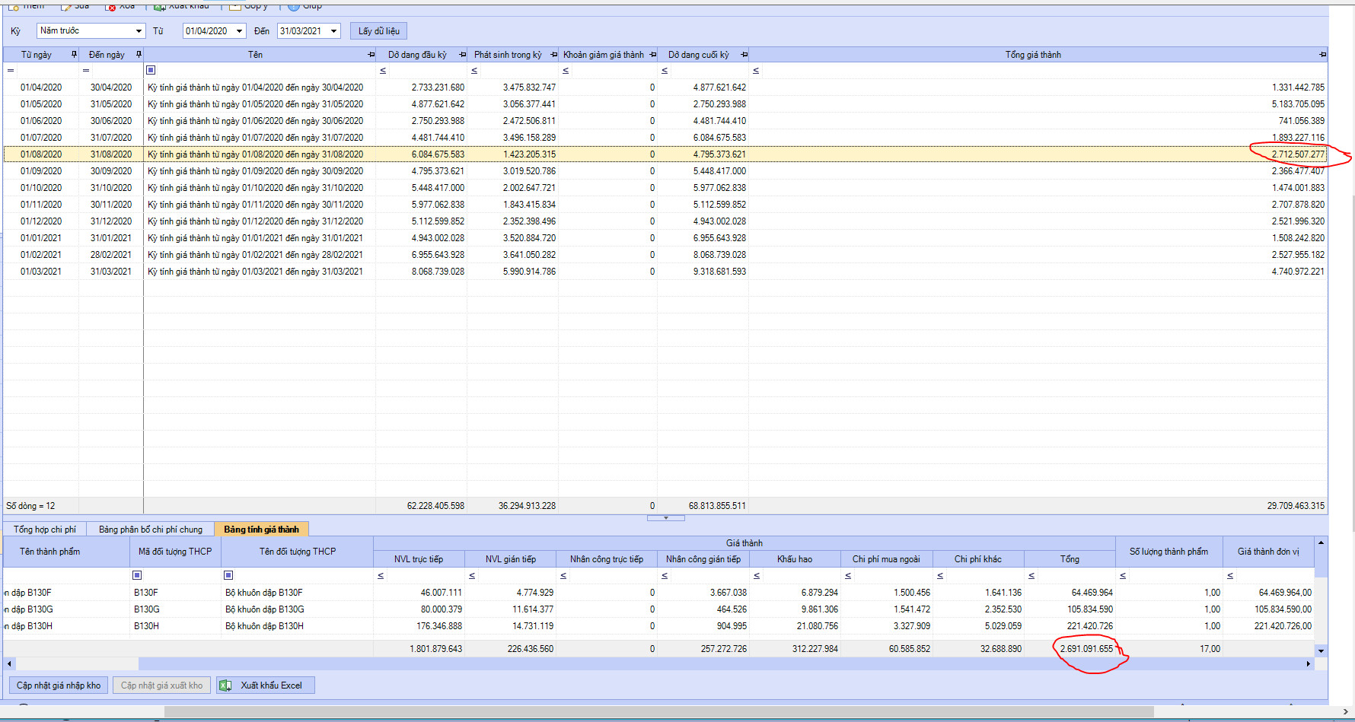Image resolution: width=1355 pixels, height=722 pixels.
Task: Click pin icon in Dở dang đầu kỳ header
Action: pyautogui.click(x=463, y=55)
